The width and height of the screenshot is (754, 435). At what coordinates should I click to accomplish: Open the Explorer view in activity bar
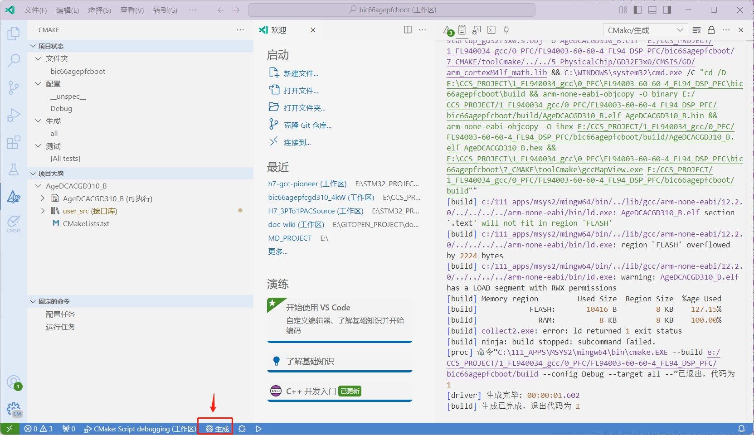pos(14,34)
